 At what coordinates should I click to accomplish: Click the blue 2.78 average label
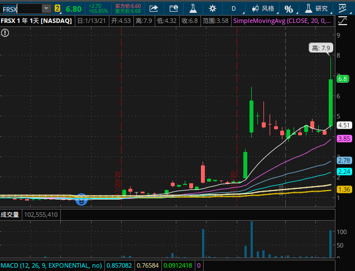click(x=344, y=160)
